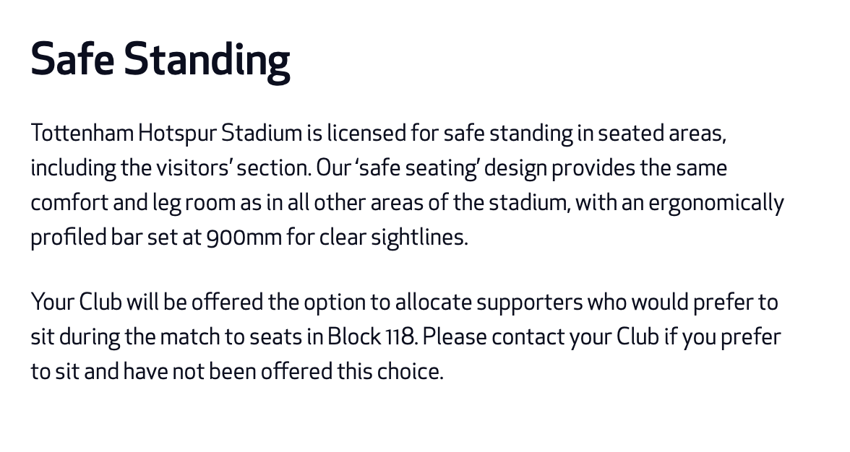Click the 'Safe Standing' heading
Screen dimensions: 850x452
click(x=160, y=61)
